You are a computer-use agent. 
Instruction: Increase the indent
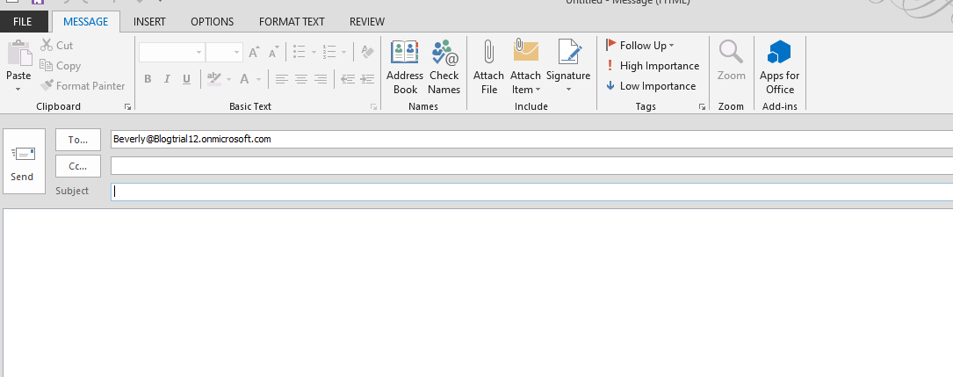coord(367,79)
